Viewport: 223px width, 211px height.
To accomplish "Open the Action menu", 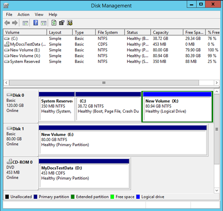I will (x=23, y=14).
